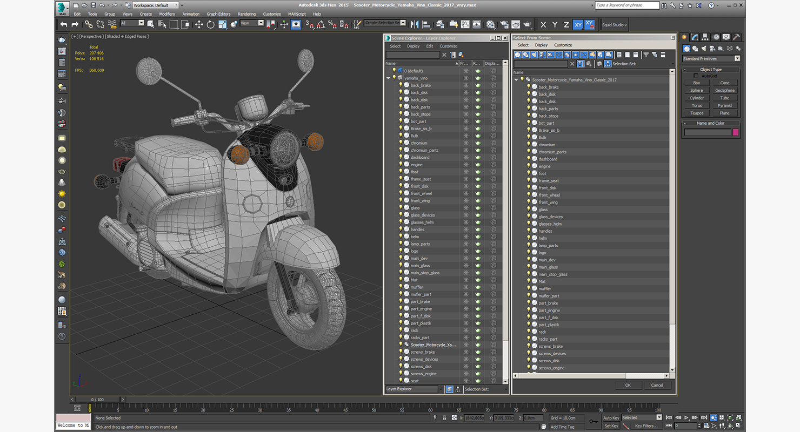
Task: Open the Rendering menu
Action: pyautogui.click(x=246, y=14)
